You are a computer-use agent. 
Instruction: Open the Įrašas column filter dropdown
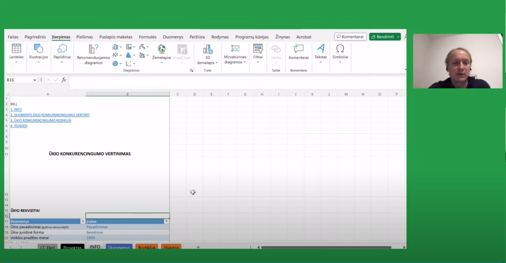[166, 221]
